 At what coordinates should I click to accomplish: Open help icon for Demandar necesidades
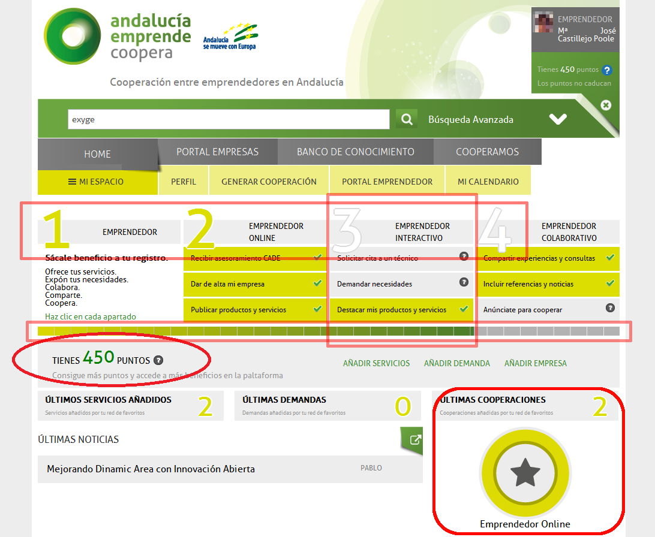[x=464, y=282]
